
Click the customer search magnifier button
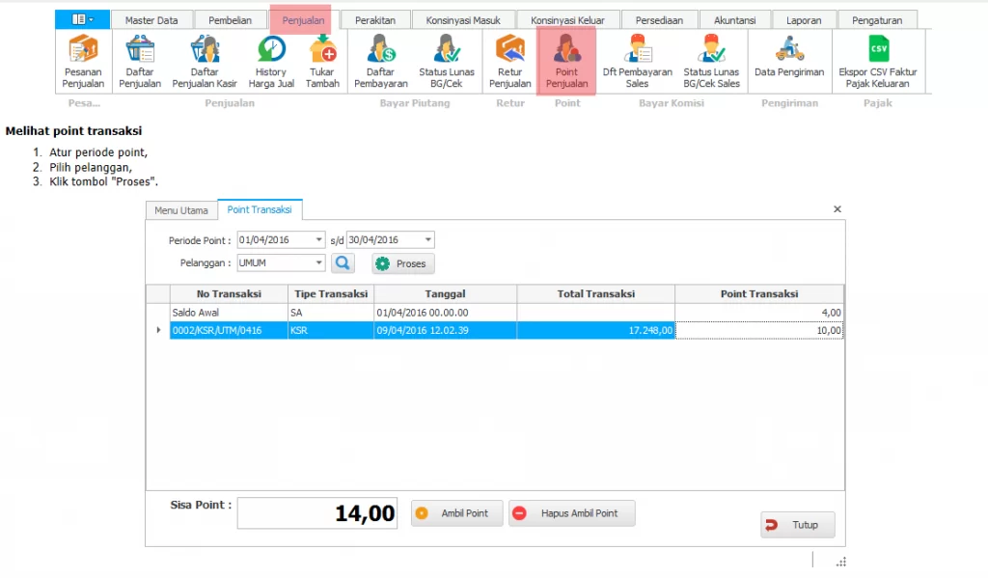(343, 263)
